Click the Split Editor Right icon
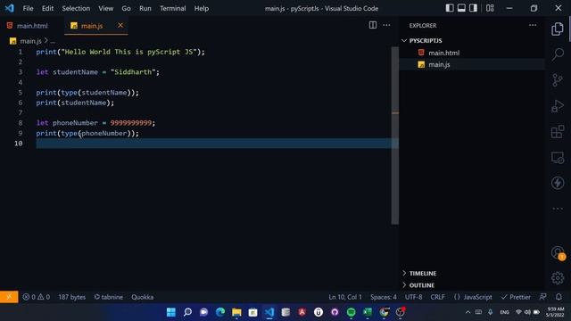The height and width of the screenshot is (321, 571). click(373, 25)
